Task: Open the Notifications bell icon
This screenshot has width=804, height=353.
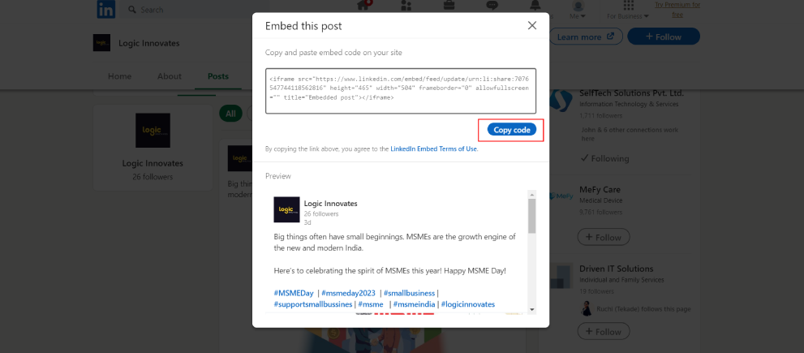Action: pyautogui.click(x=535, y=5)
